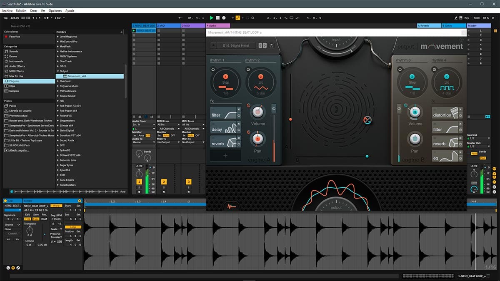Set track 1 Monitor to Off

[x=147, y=136]
